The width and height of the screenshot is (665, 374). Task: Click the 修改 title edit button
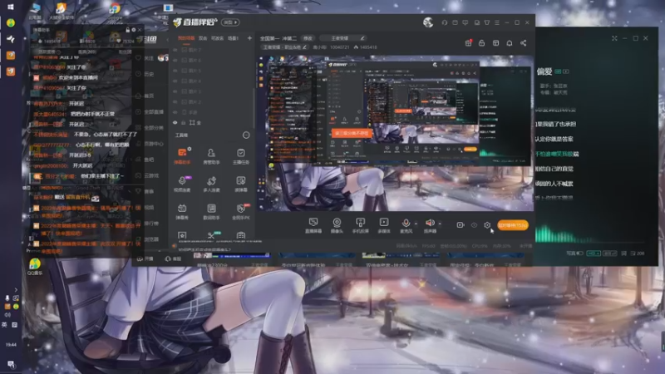308,38
